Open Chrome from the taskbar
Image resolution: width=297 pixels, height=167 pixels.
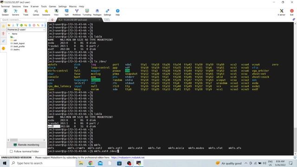(90, 163)
